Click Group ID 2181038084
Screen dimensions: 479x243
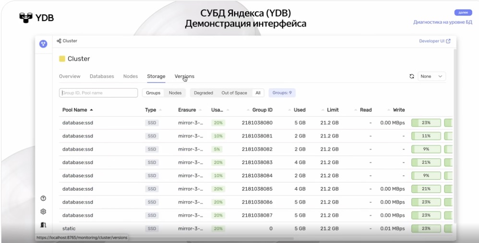[257, 175]
